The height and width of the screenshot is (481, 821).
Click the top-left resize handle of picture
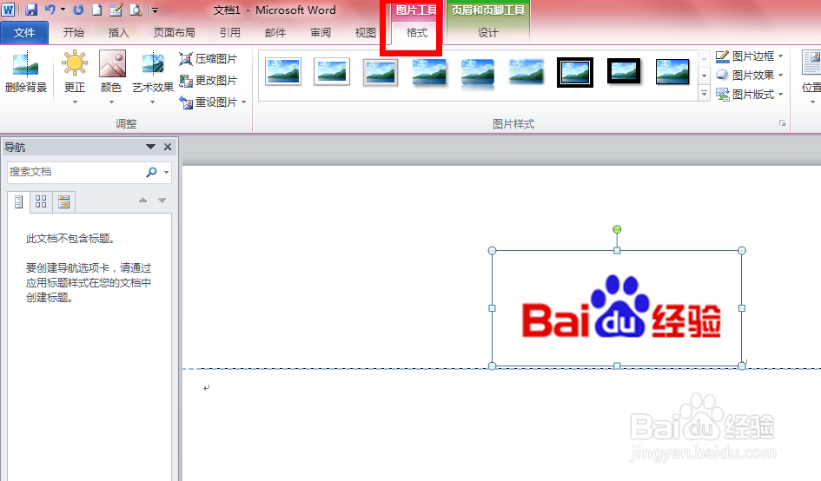click(493, 251)
